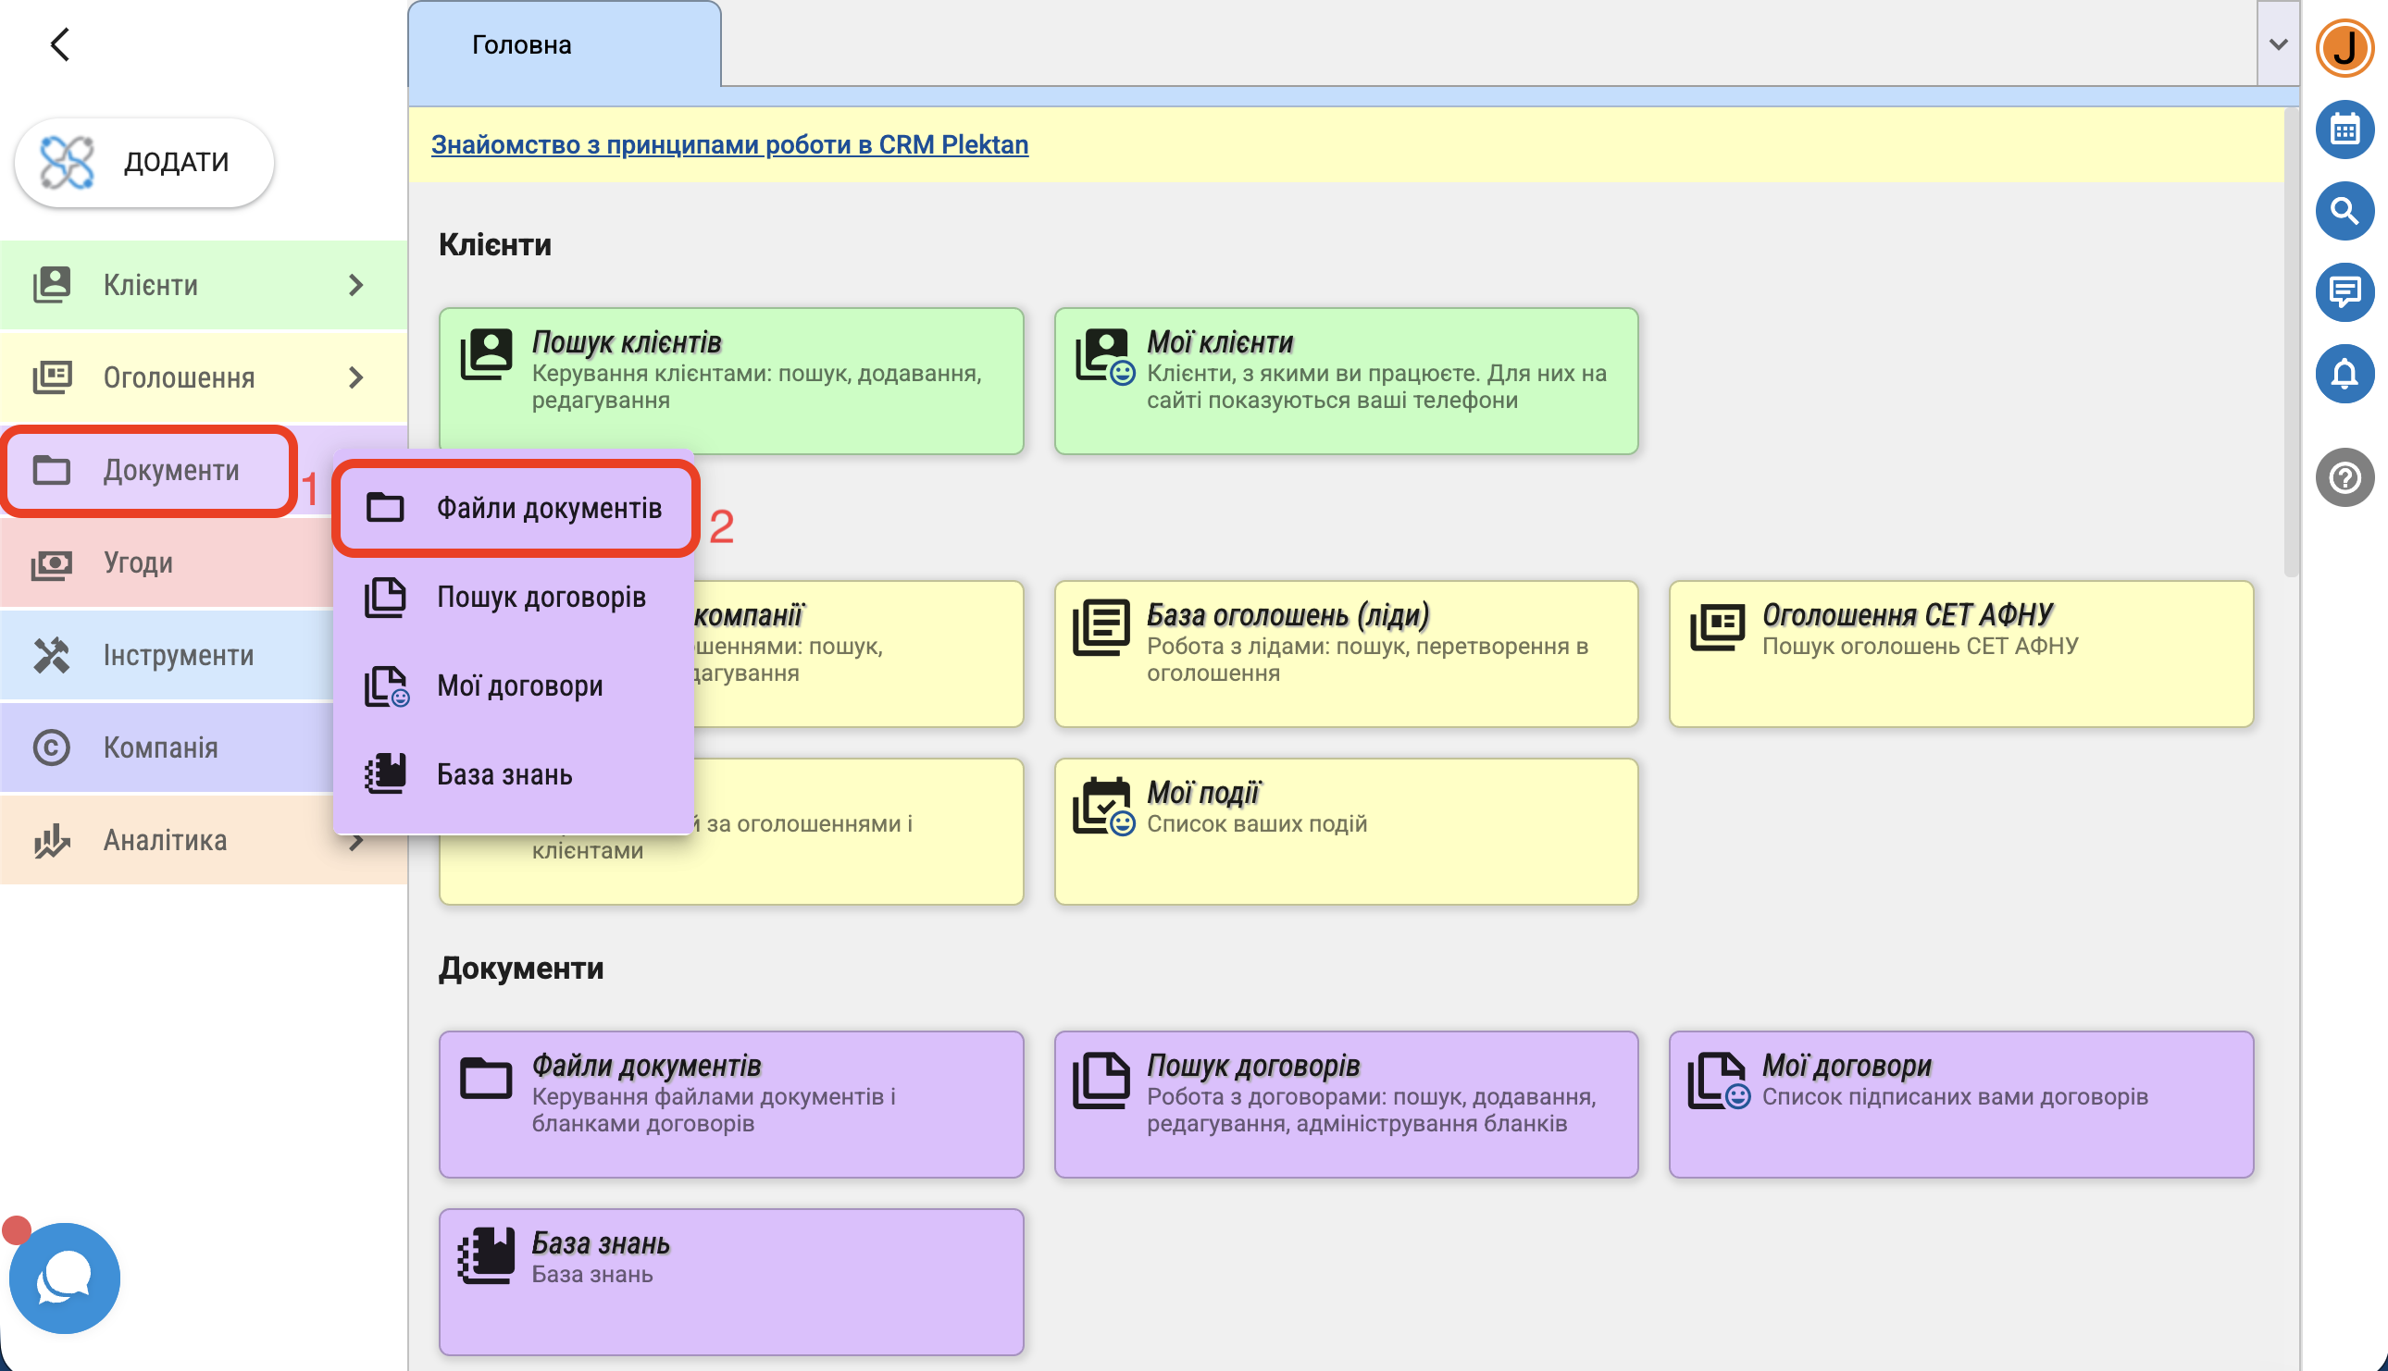Expand the Оголошення sidebar menu chevron
The image size is (2388, 1371).
[355, 377]
